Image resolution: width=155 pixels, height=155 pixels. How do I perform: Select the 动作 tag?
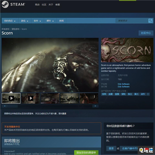[x=143, y=94]
